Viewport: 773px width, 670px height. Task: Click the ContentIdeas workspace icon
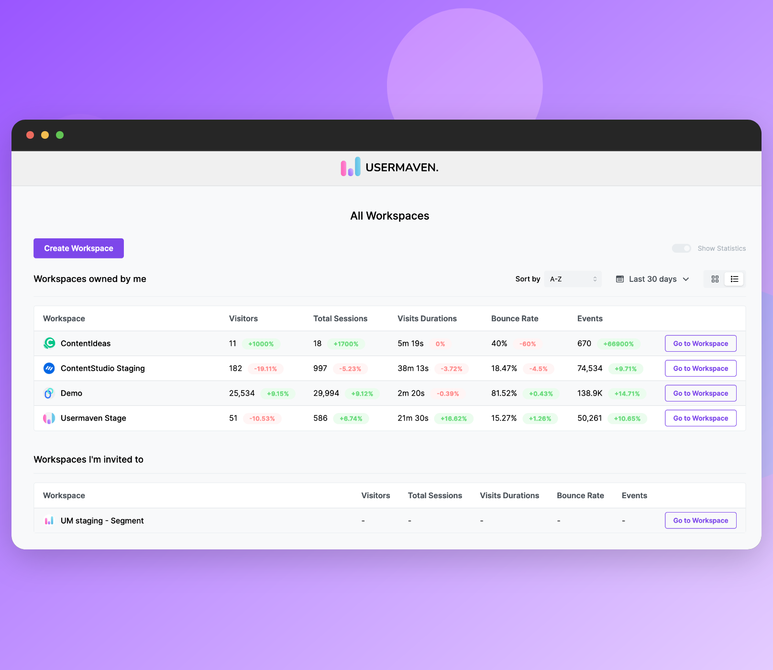[49, 343]
